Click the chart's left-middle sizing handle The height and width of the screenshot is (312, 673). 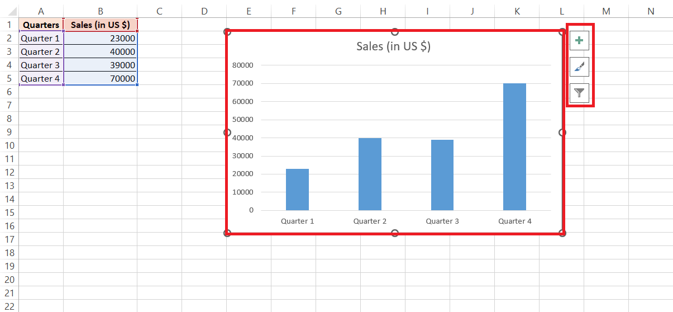pyautogui.click(x=227, y=133)
